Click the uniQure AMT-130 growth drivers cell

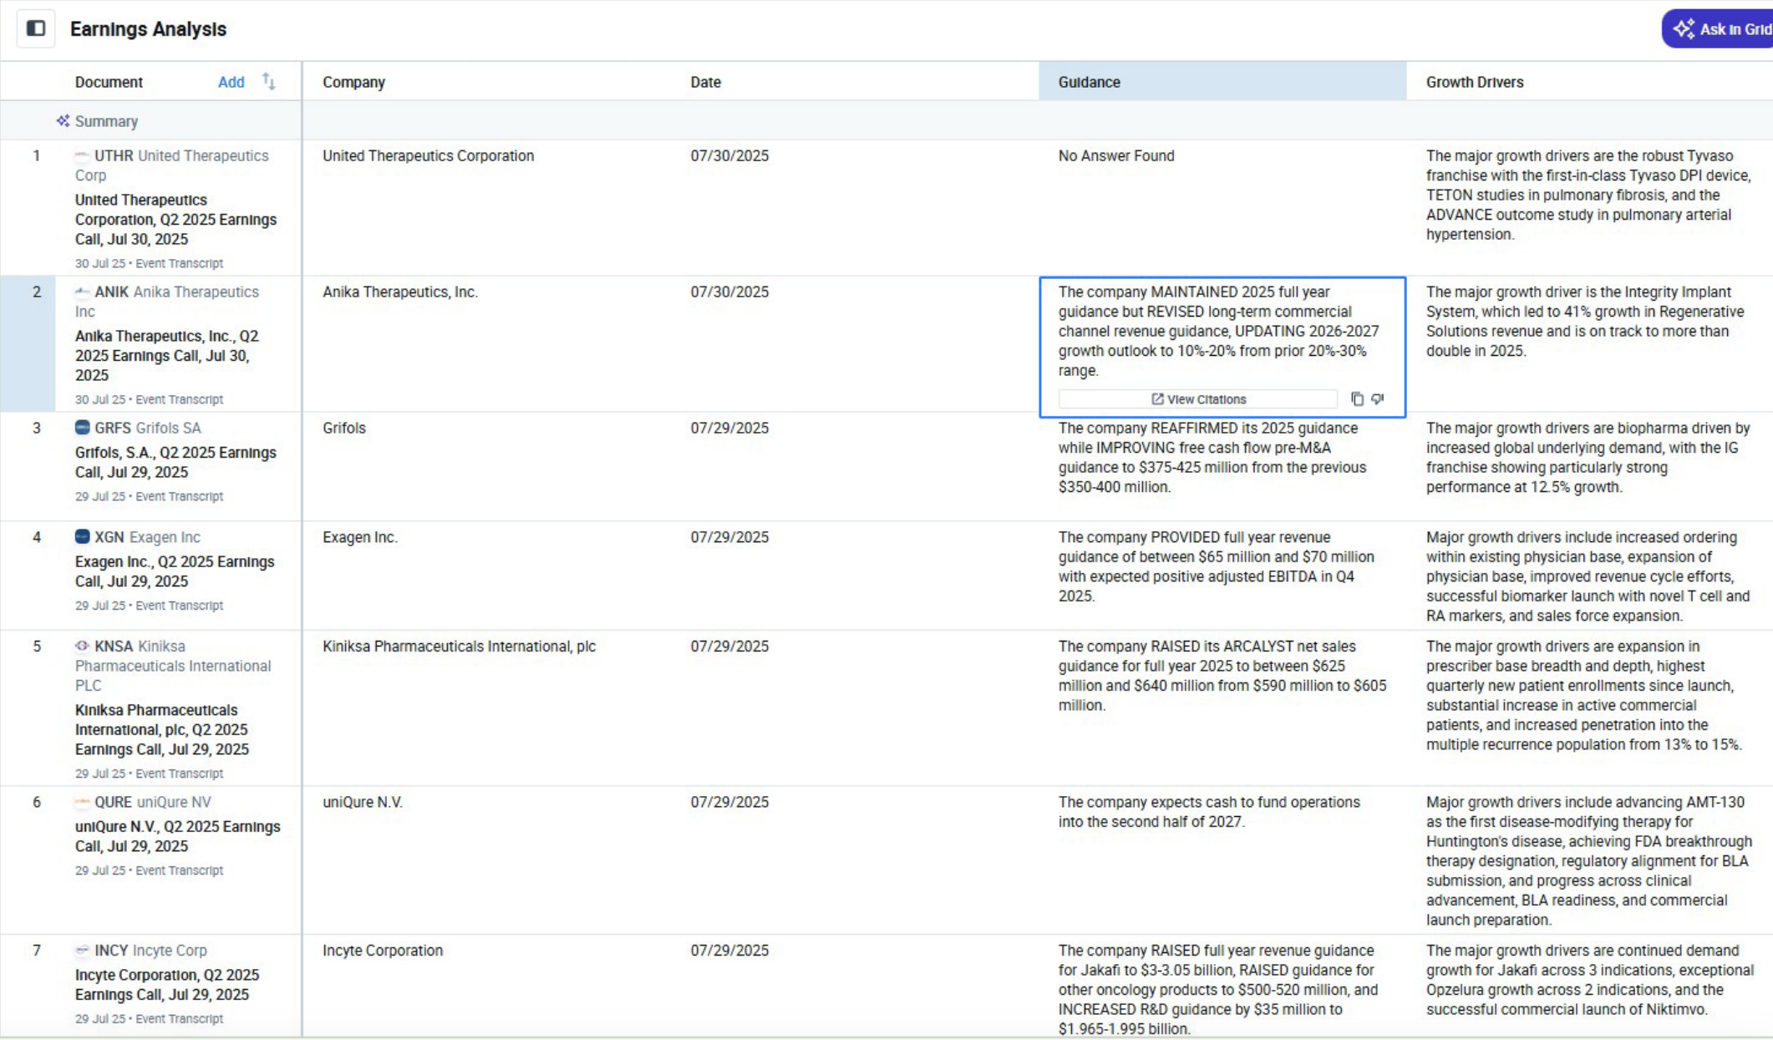(x=1589, y=861)
